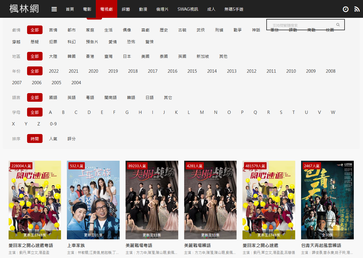Image resolution: width=363 pixels, height=258 pixels.
Task: Filter genre by 懸疑
Action: coord(35,42)
